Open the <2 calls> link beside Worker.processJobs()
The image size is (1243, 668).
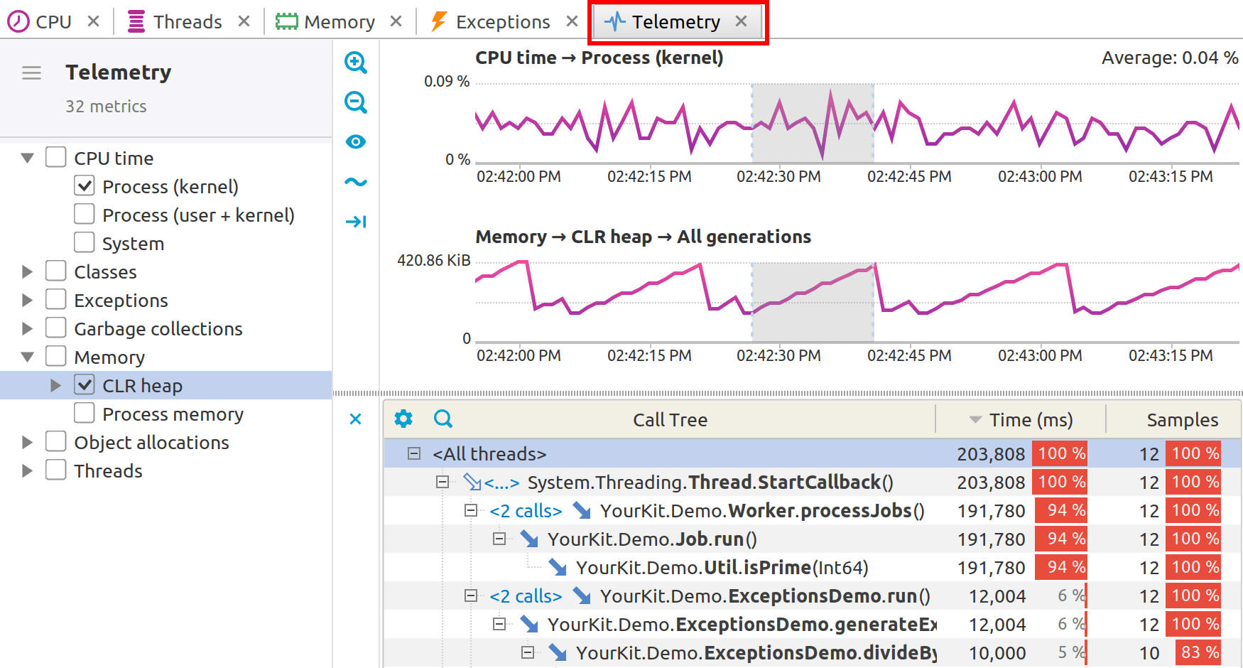(526, 510)
